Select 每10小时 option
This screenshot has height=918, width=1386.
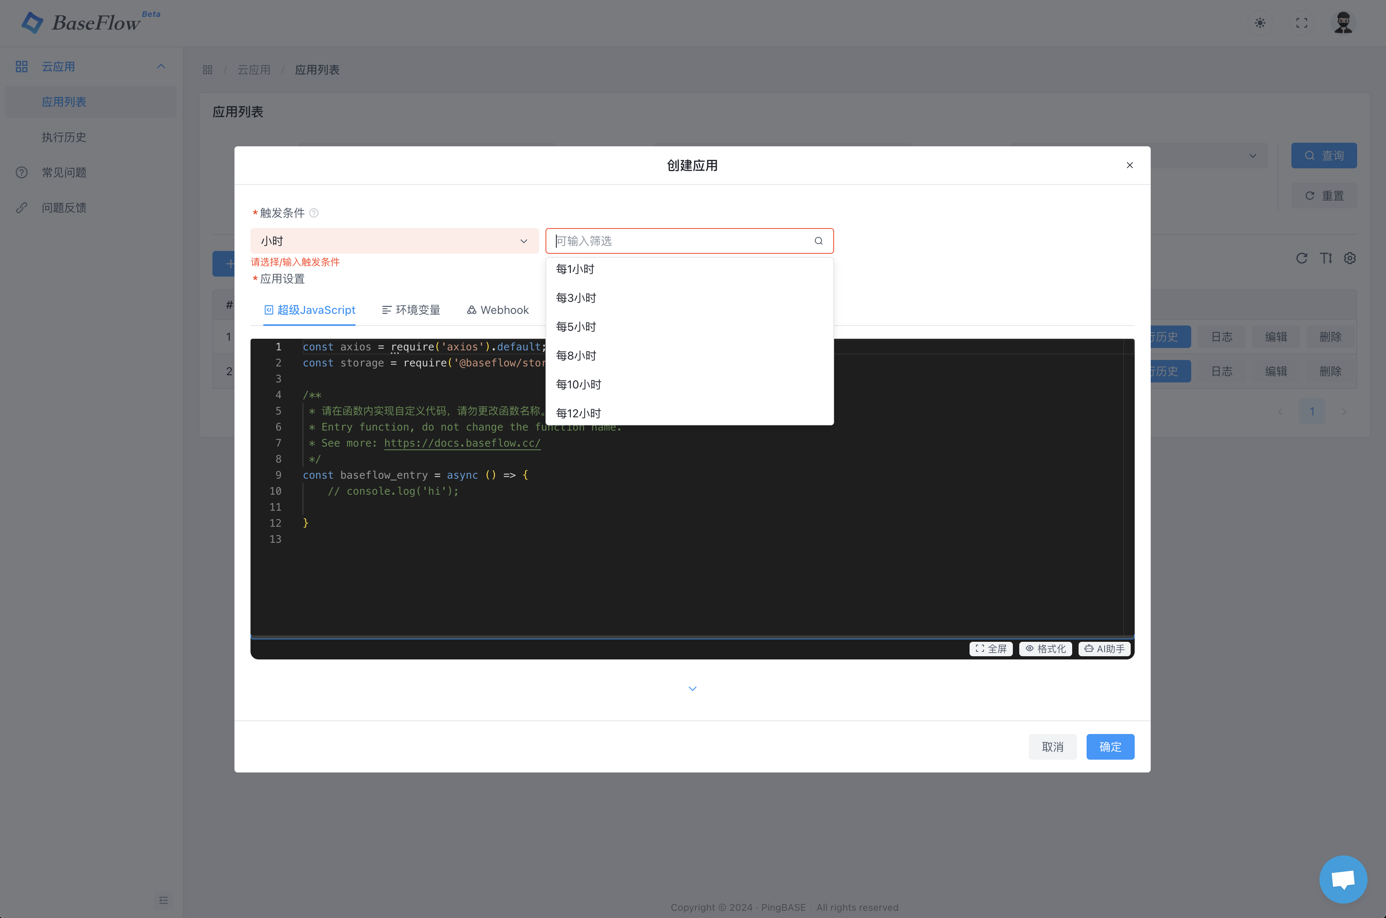[x=689, y=384]
